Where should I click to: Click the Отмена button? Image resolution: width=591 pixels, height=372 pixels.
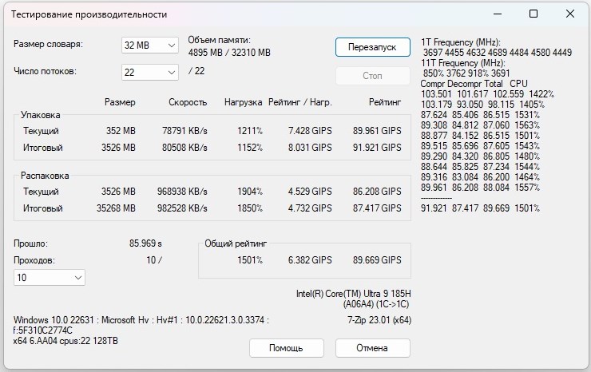(x=372, y=348)
